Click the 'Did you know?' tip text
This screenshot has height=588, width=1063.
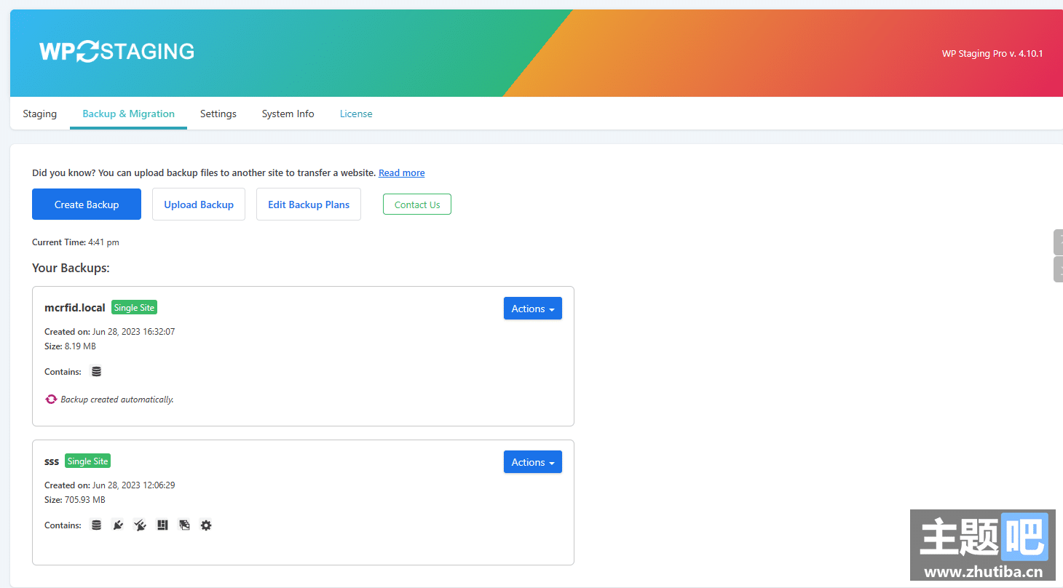204,172
